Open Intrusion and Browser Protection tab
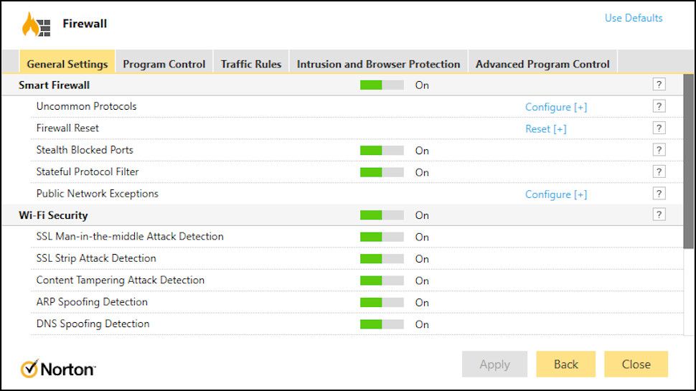This screenshot has width=696, height=391. coord(378,62)
